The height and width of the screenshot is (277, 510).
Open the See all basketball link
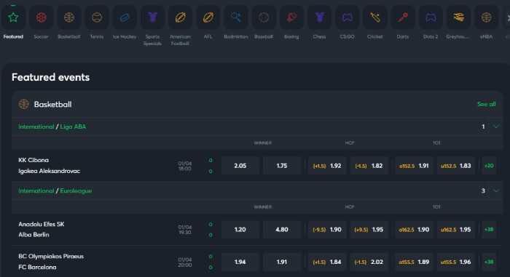click(x=486, y=104)
